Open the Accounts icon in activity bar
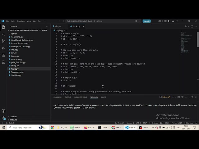 coord(3,111)
